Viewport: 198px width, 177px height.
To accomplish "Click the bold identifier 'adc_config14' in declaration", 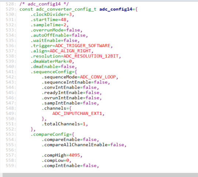I will click(x=116, y=9).
